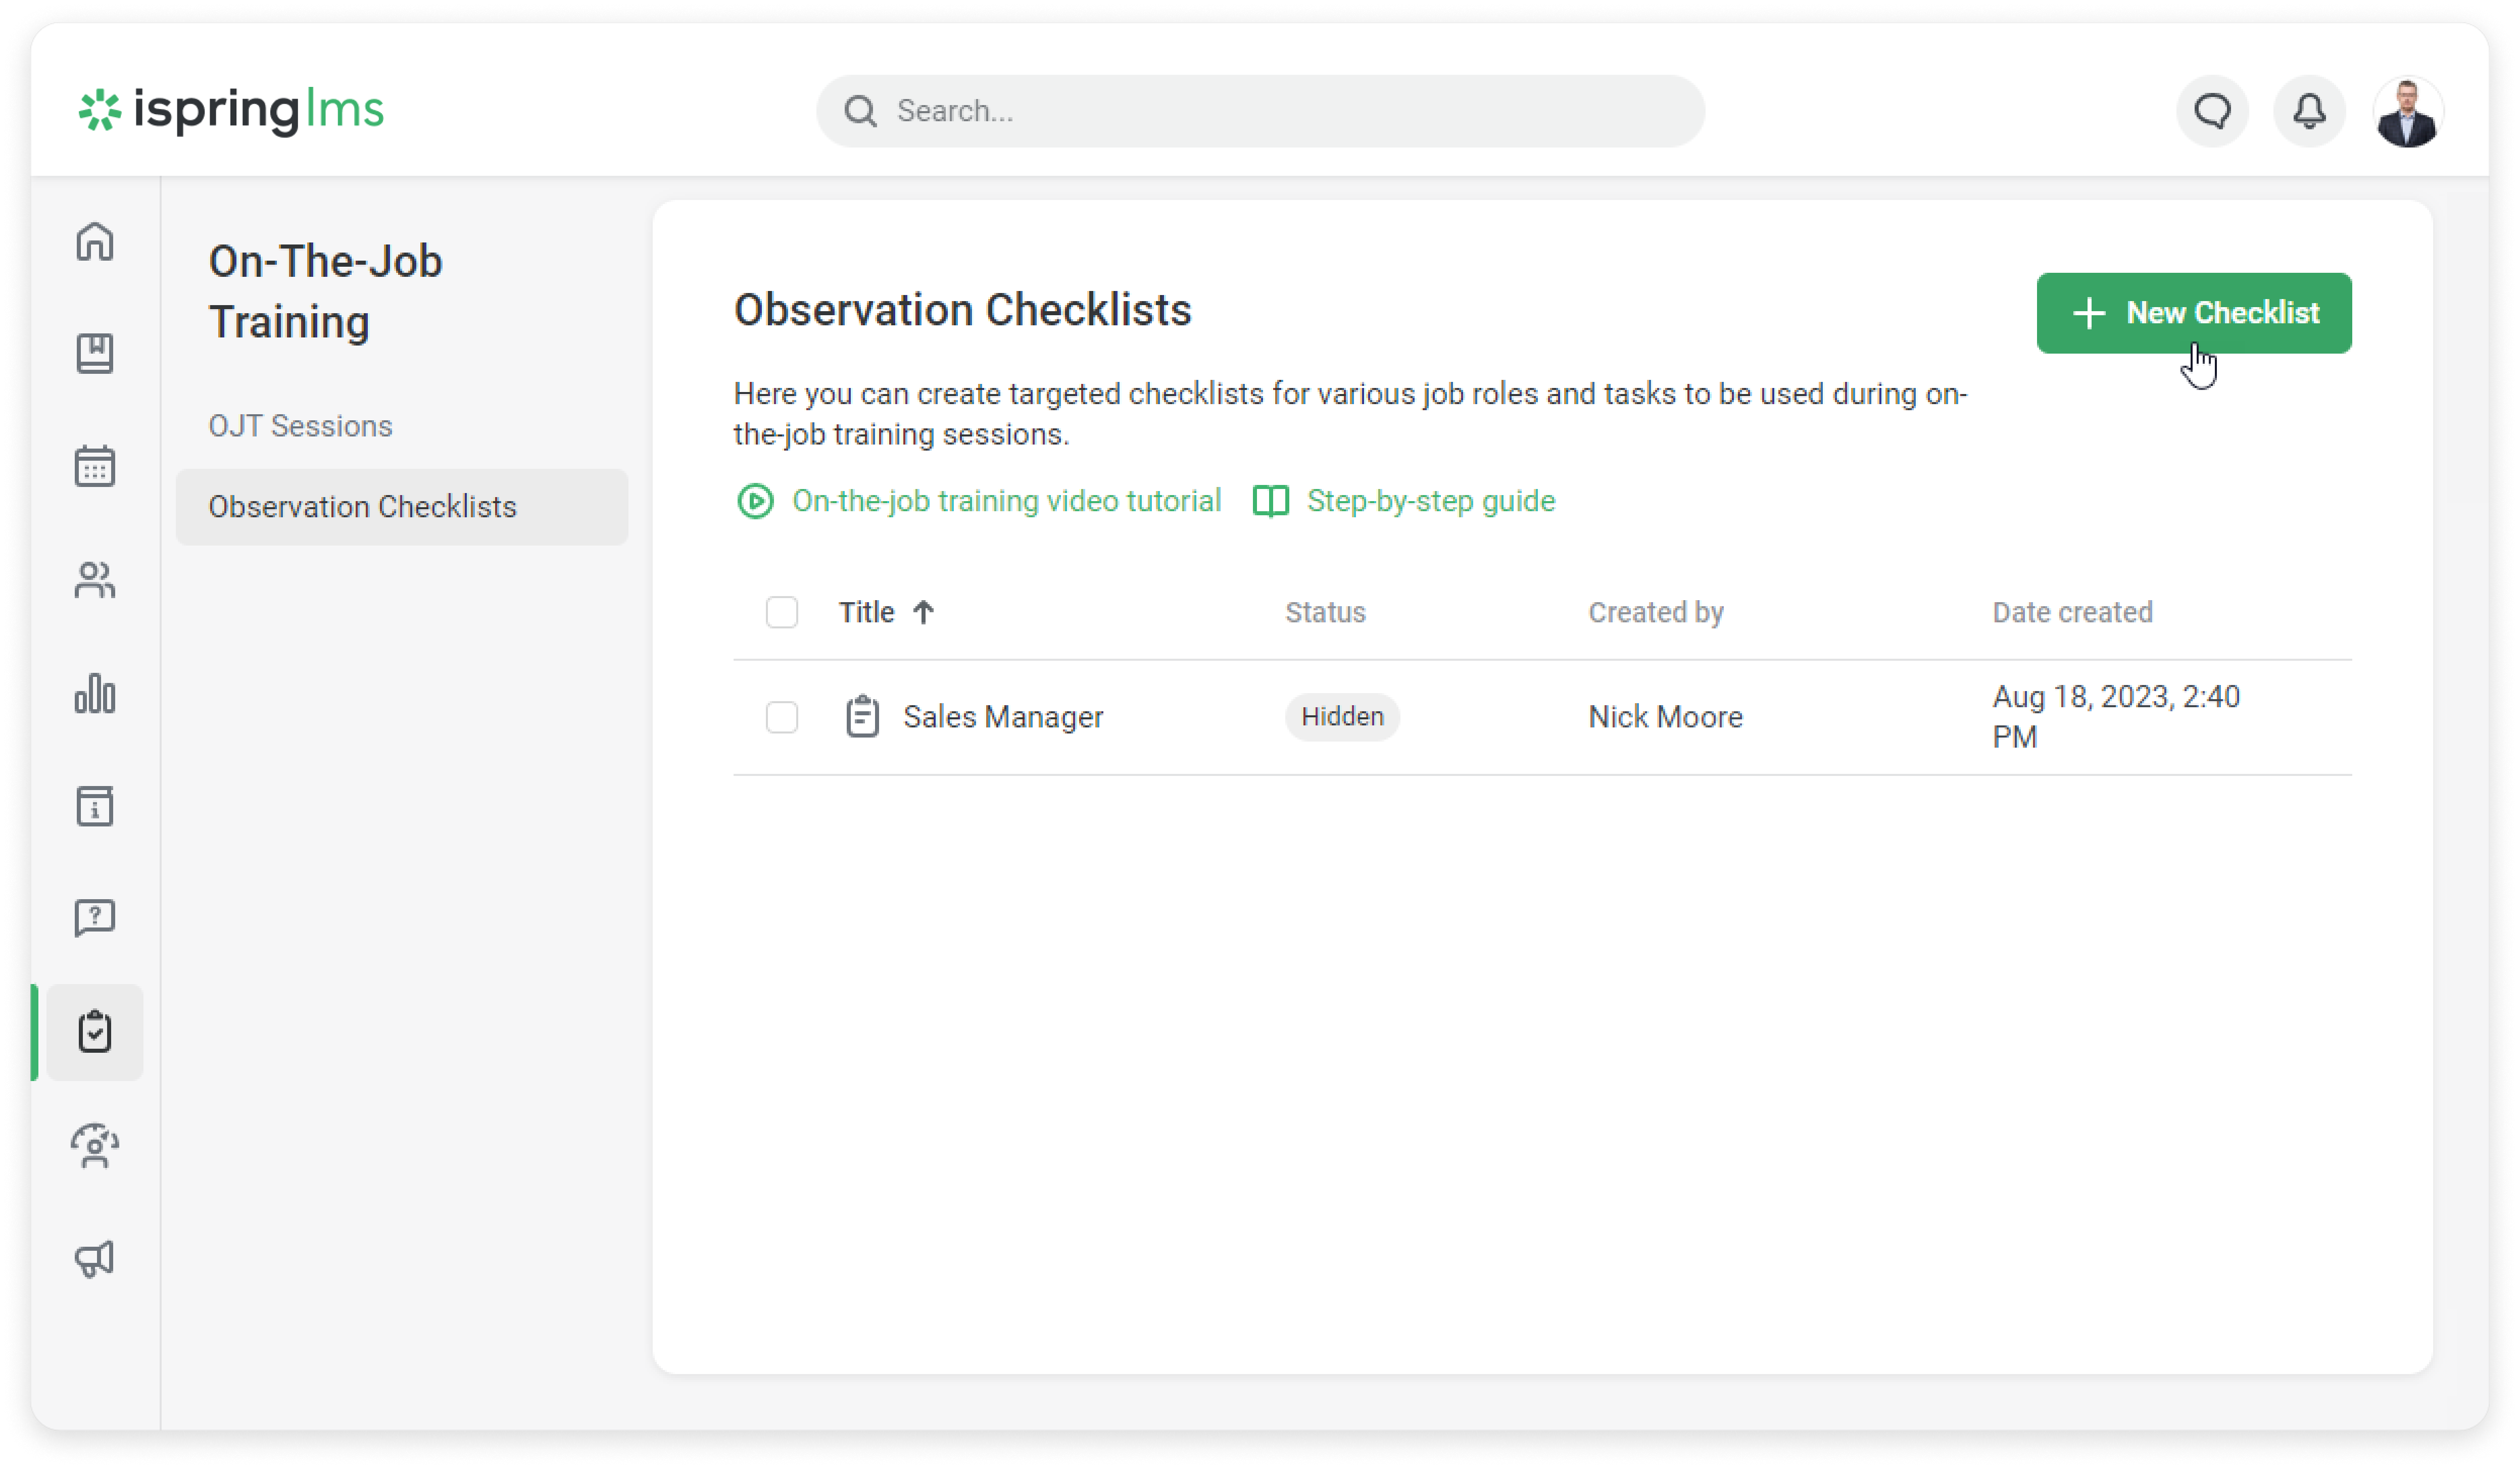Viewport: 2520px width, 1469px height.
Task: Open the reports bar chart icon
Action: pyautogui.click(x=95, y=693)
